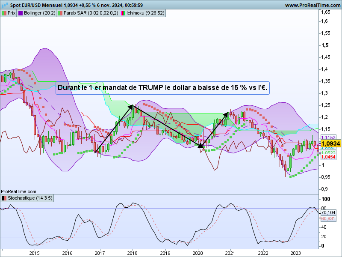Click the 1,6 price axis label
342x257 pixels.
[324, 21]
